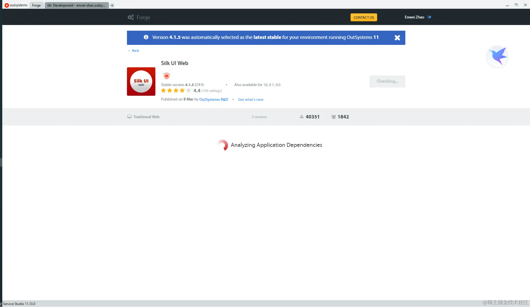Screen dimensions: 530x307
Task: Click the Checking... install button
Action: point(387,81)
